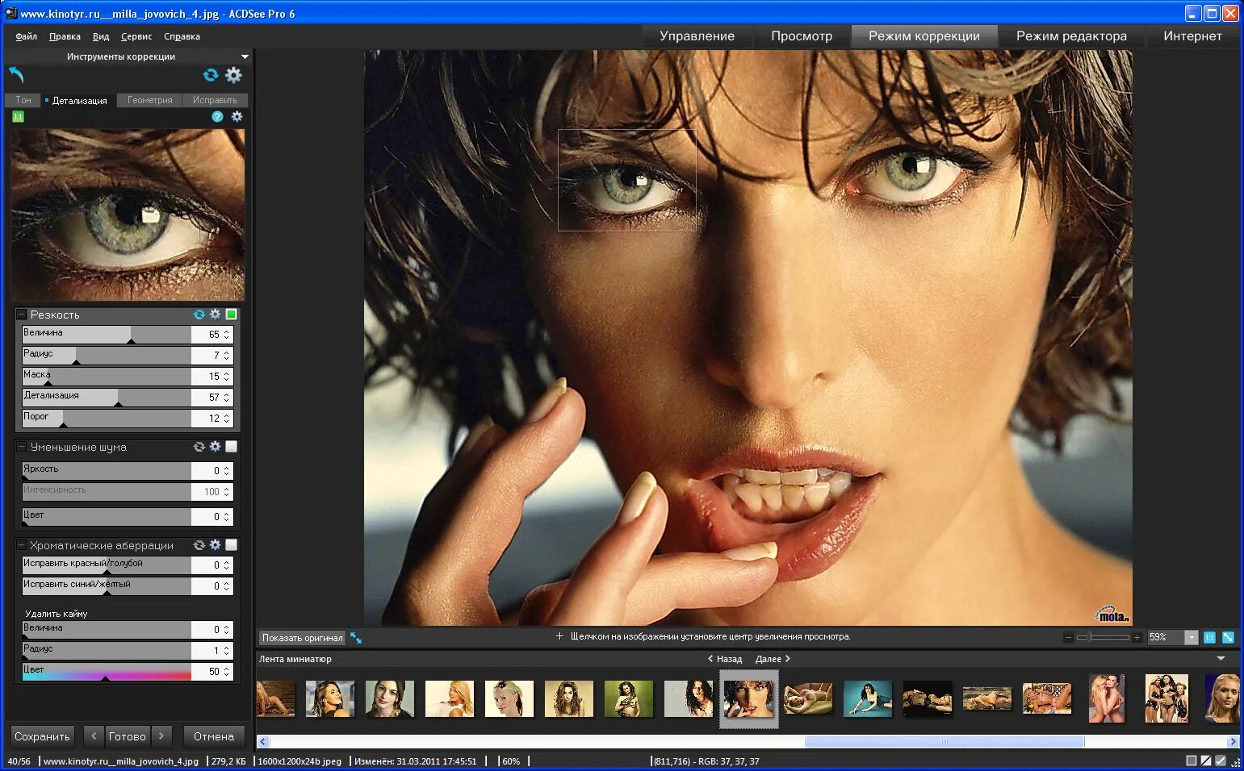1244x771 pixels.
Task: Open the Интернет mode tab
Action: tap(1192, 36)
